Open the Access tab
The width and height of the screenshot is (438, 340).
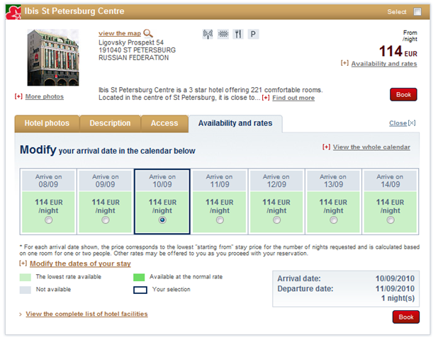164,123
